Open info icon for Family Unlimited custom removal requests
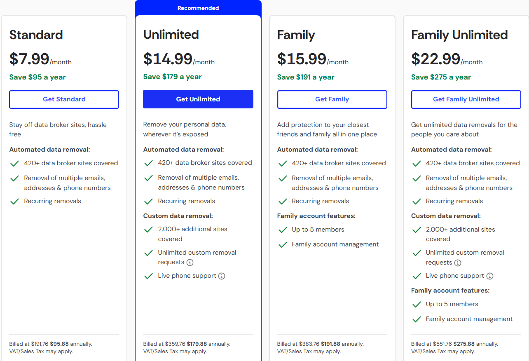529x361 pixels. coord(458,263)
